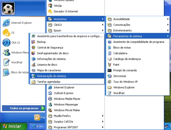Click Todos os programas button
Image resolution: width=171 pixels, height=130 pixels.
24,108
